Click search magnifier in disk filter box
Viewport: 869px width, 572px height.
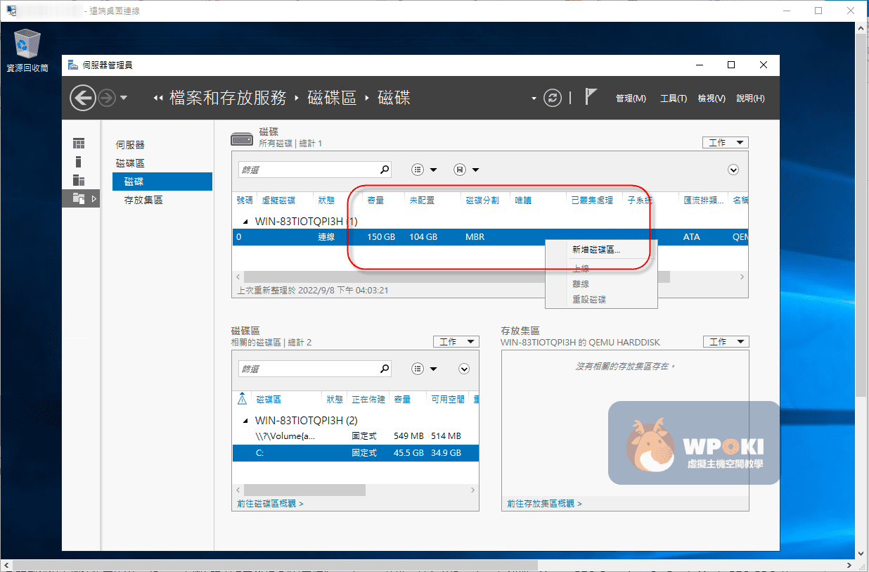point(385,170)
